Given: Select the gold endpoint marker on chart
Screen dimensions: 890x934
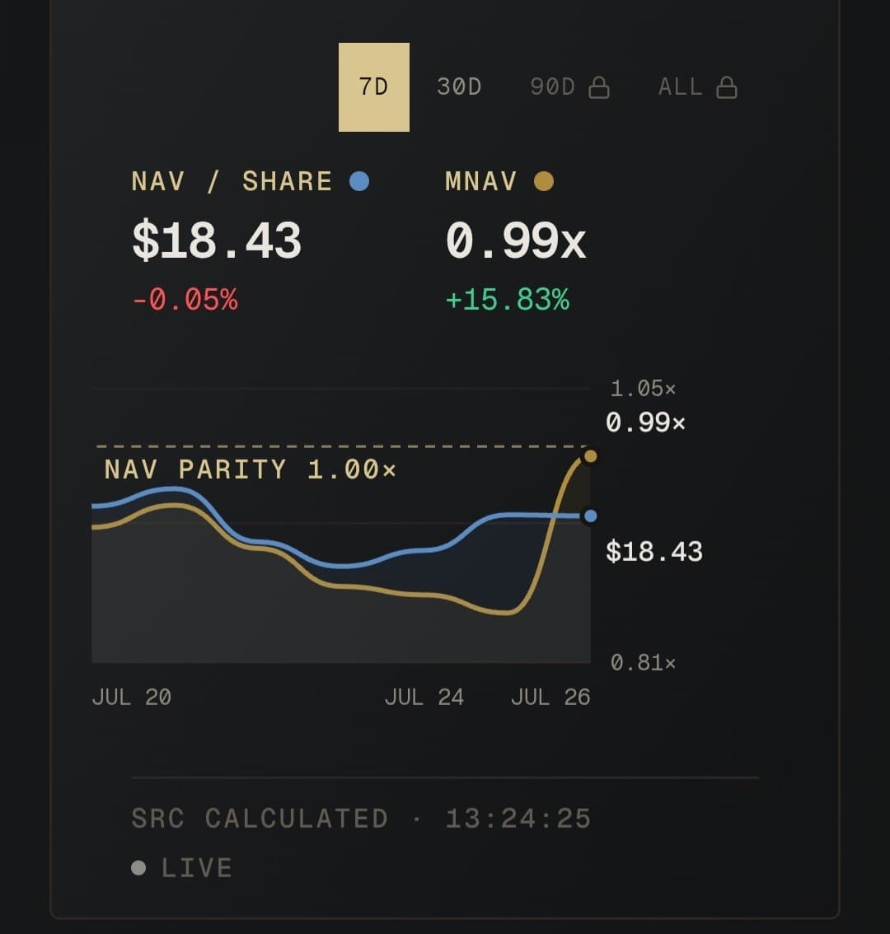Looking at the screenshot, I should [x=590, y=456].
